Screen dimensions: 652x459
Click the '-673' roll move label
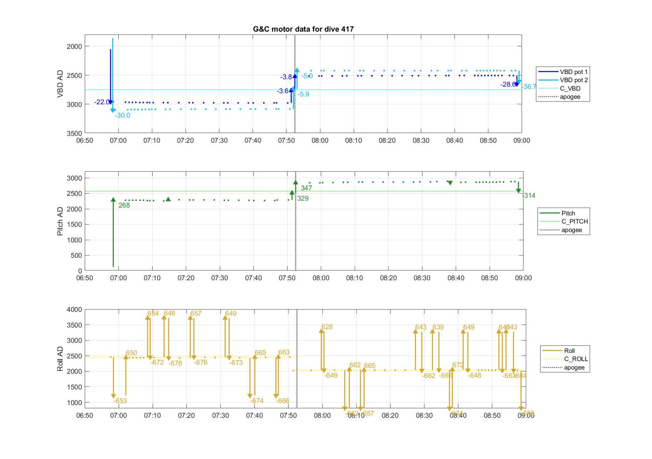236,363
